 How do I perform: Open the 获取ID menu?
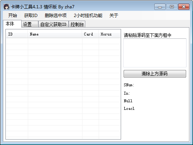[x=31, y=16]
